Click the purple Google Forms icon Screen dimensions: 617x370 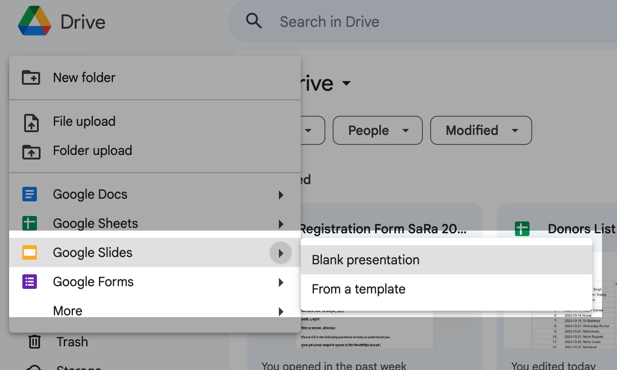[30, 282]
